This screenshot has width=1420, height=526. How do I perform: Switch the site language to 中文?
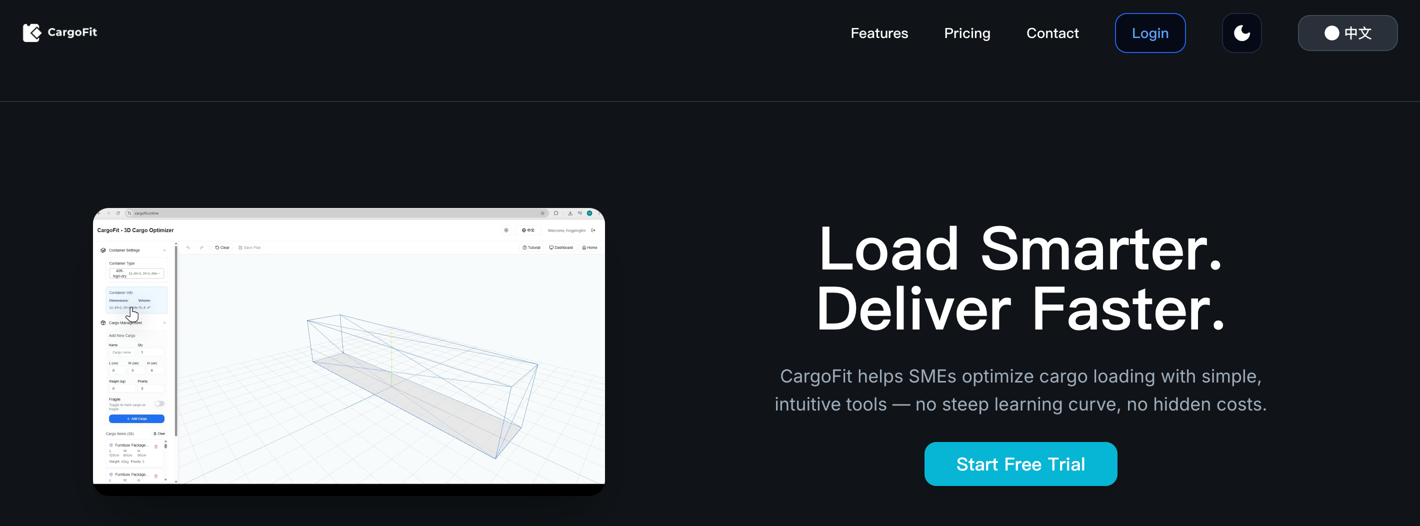pyautogui.click(x=1346, y=33)
